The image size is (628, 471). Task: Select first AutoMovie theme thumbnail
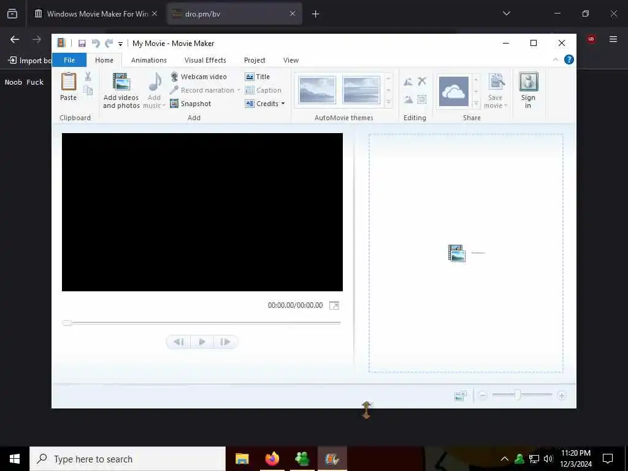click(317, 90)
